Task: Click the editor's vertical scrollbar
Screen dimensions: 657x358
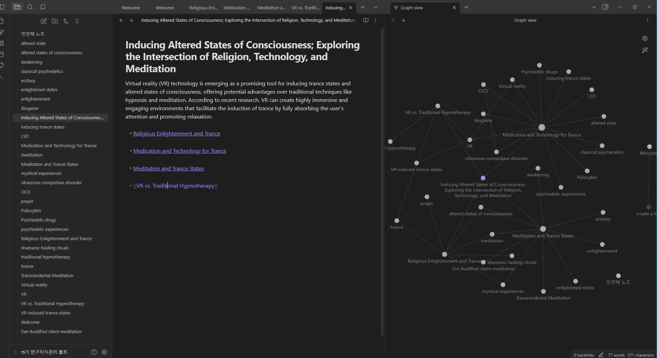Action: click(x=382, y=173)
